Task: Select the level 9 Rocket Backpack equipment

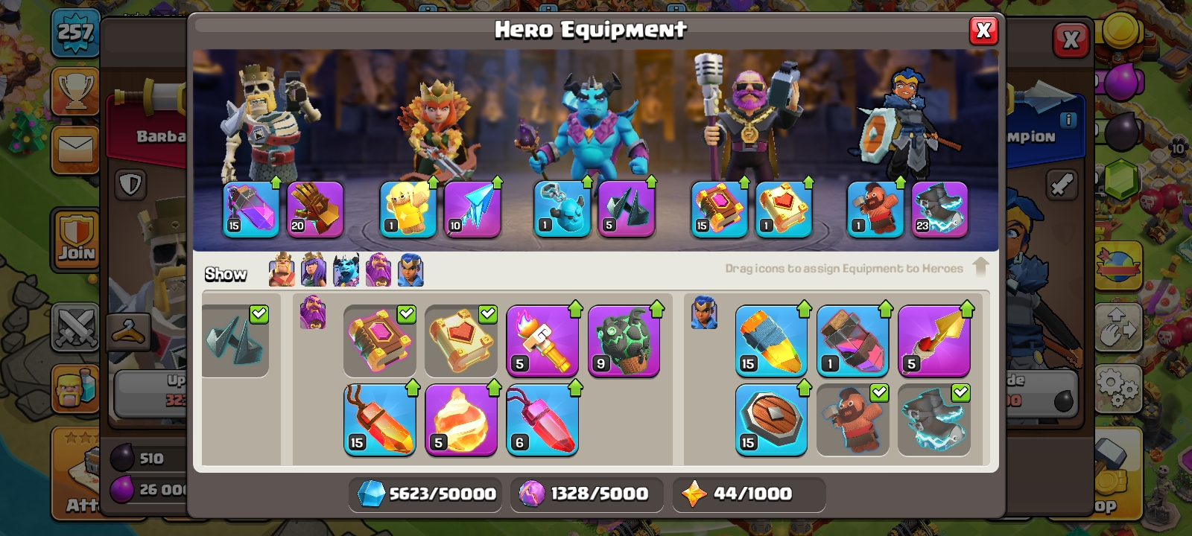Action: coord(624,341)
